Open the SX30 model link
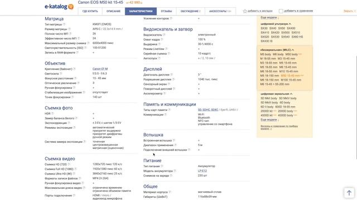 [x=264, y=28]
